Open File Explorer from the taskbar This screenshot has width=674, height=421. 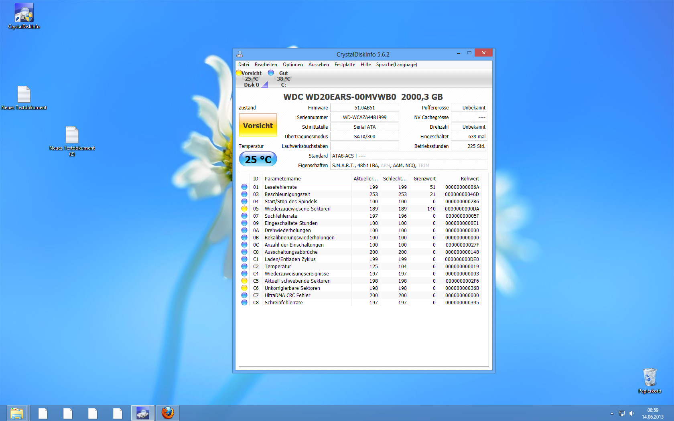[17, 413]
